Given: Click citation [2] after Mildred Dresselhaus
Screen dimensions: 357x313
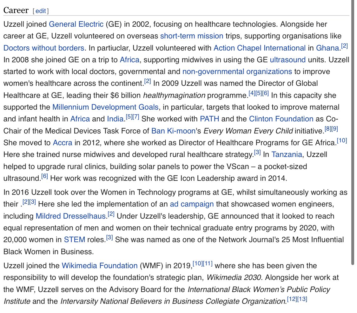Looking at the screenshot, I should tap(111, 214).
